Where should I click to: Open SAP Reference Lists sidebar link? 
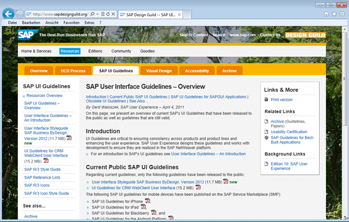pyautogui.click(x=42, y=178)
